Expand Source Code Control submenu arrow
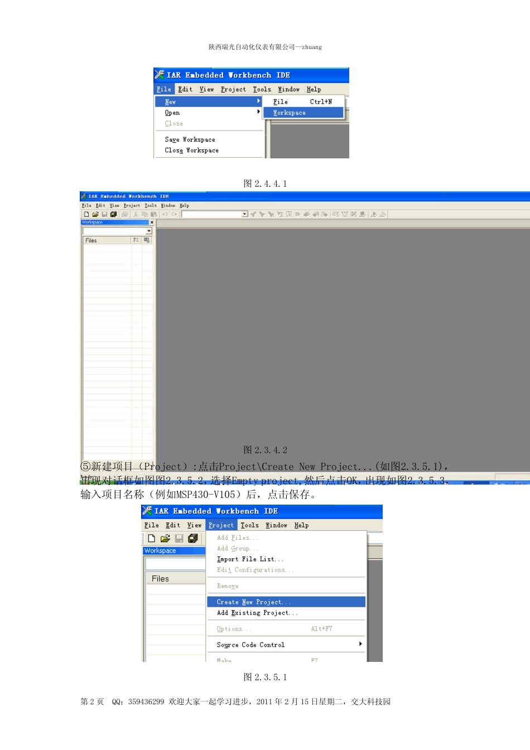The image size is (530, 750). click(x=360, y=644)
